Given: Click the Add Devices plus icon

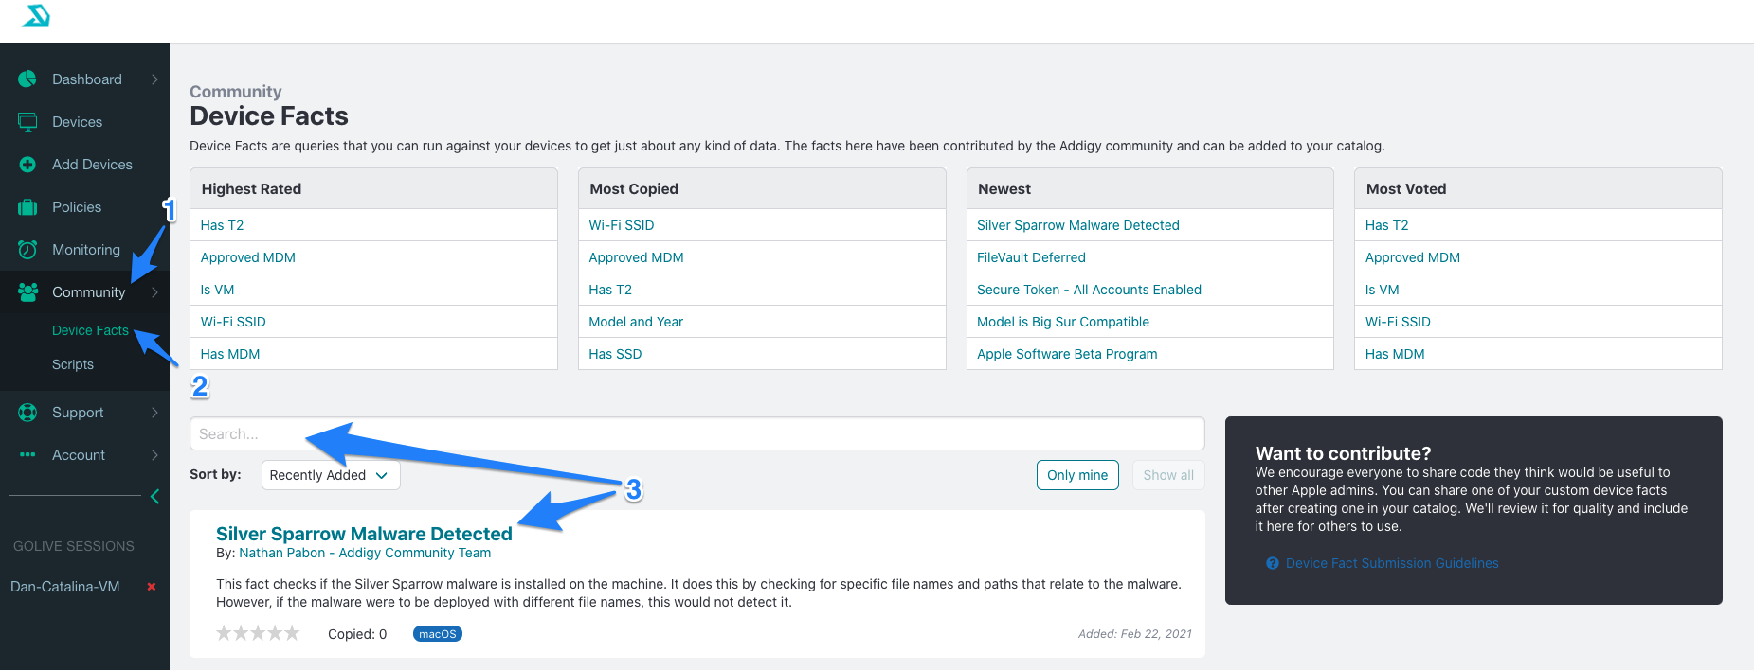Looking at the screenshot, I should click(x=27, y=165).
